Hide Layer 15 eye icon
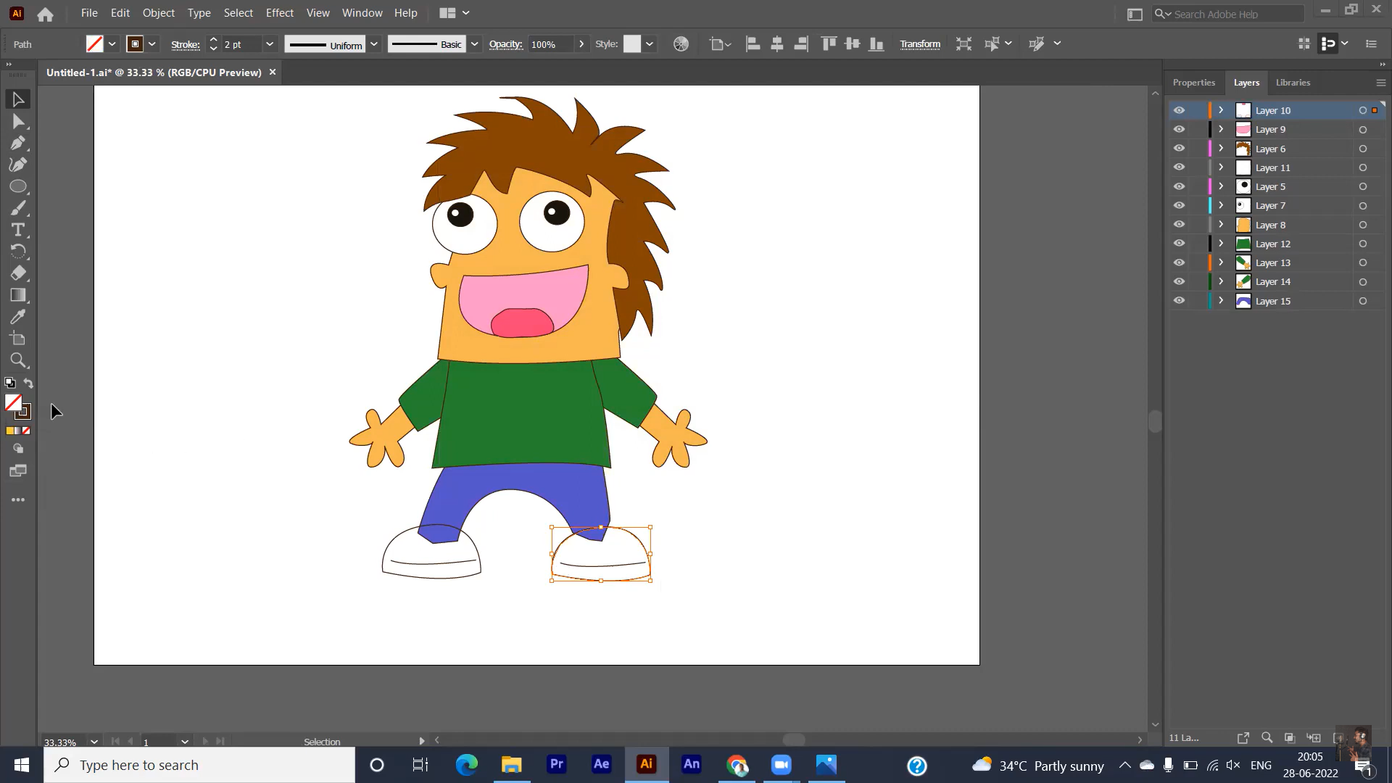 1180,301
